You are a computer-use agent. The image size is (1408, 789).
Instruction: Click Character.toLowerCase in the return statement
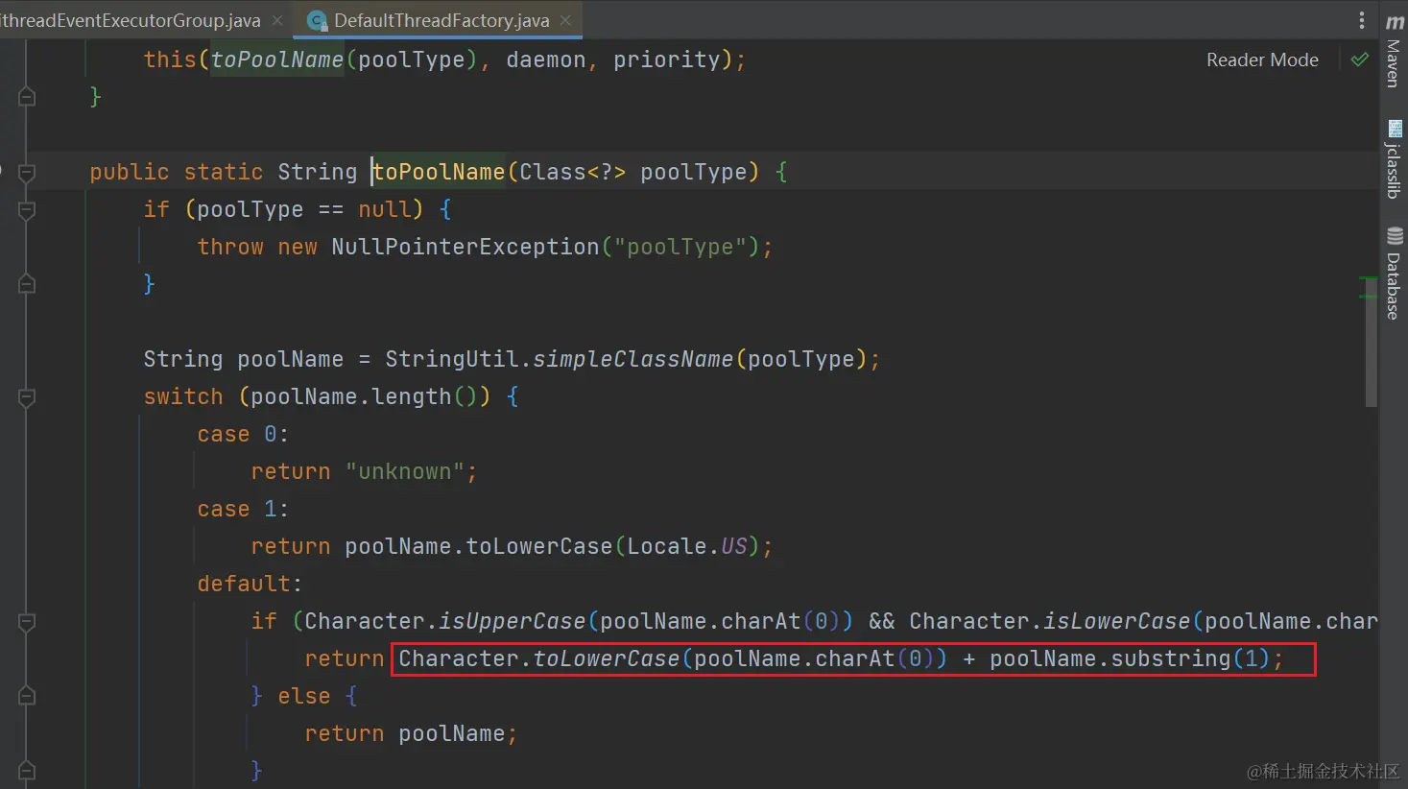pos(539,658)
